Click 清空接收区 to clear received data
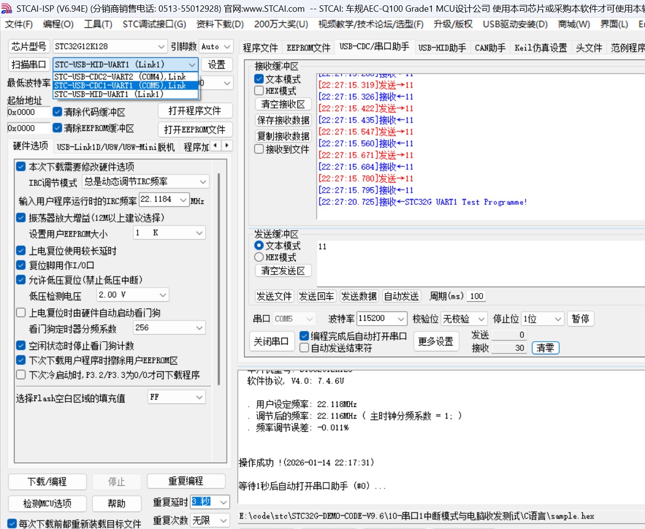 tap(283, 104)
